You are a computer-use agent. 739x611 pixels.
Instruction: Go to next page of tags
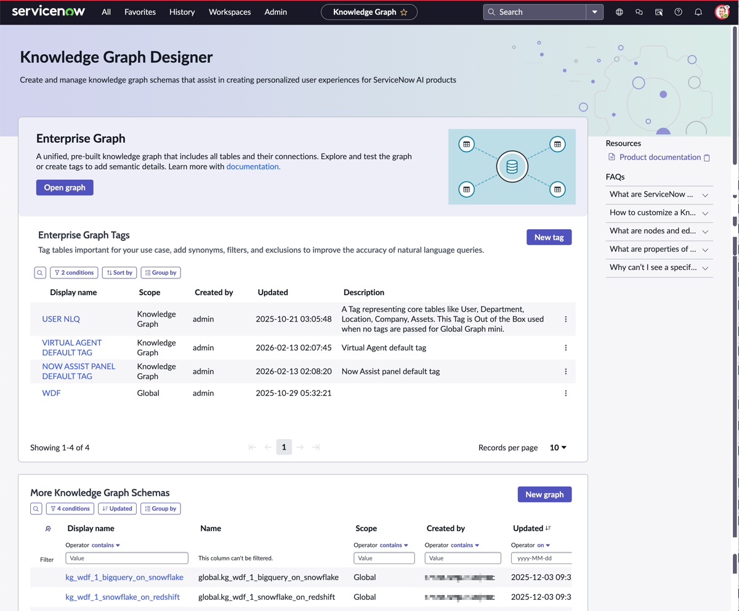[x=300, y=447]
